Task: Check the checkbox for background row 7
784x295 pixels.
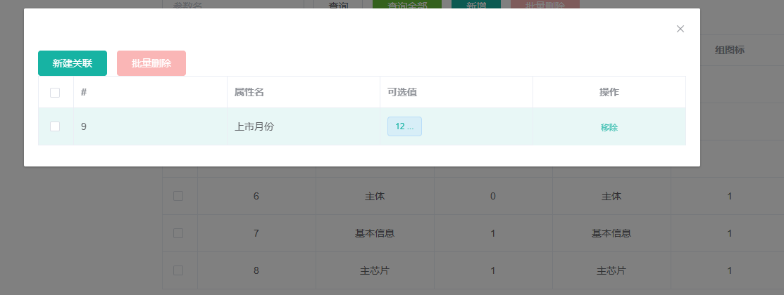Action: point(178,233)
